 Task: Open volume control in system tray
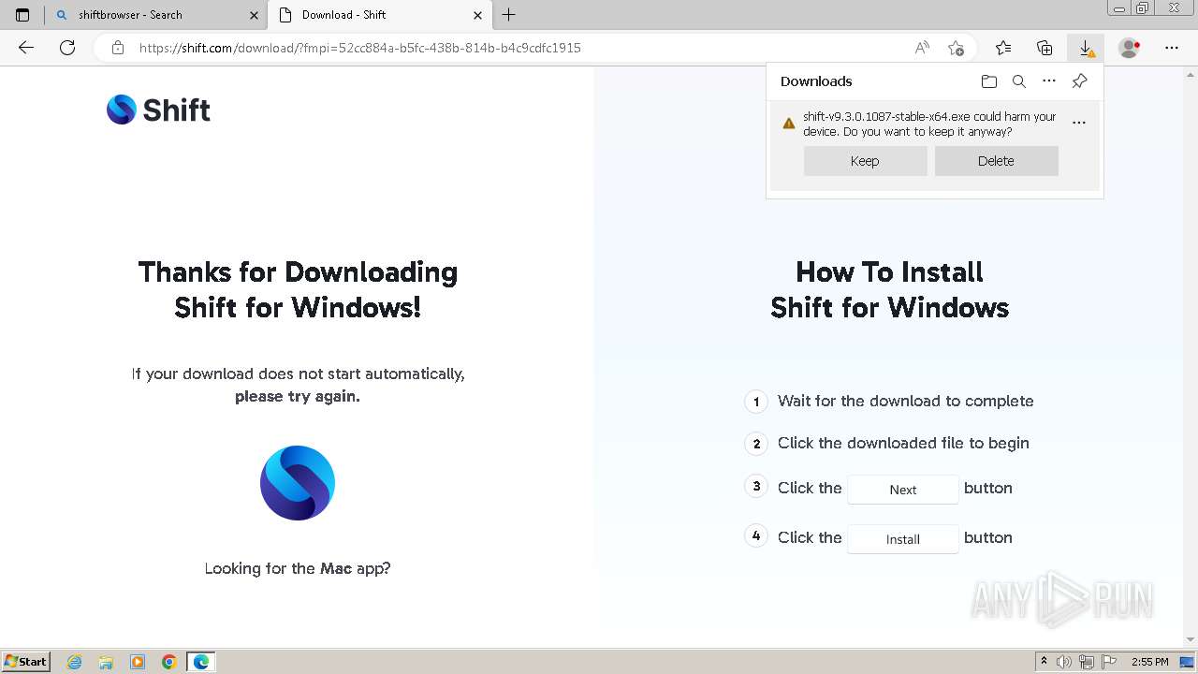pos(1064,662)
